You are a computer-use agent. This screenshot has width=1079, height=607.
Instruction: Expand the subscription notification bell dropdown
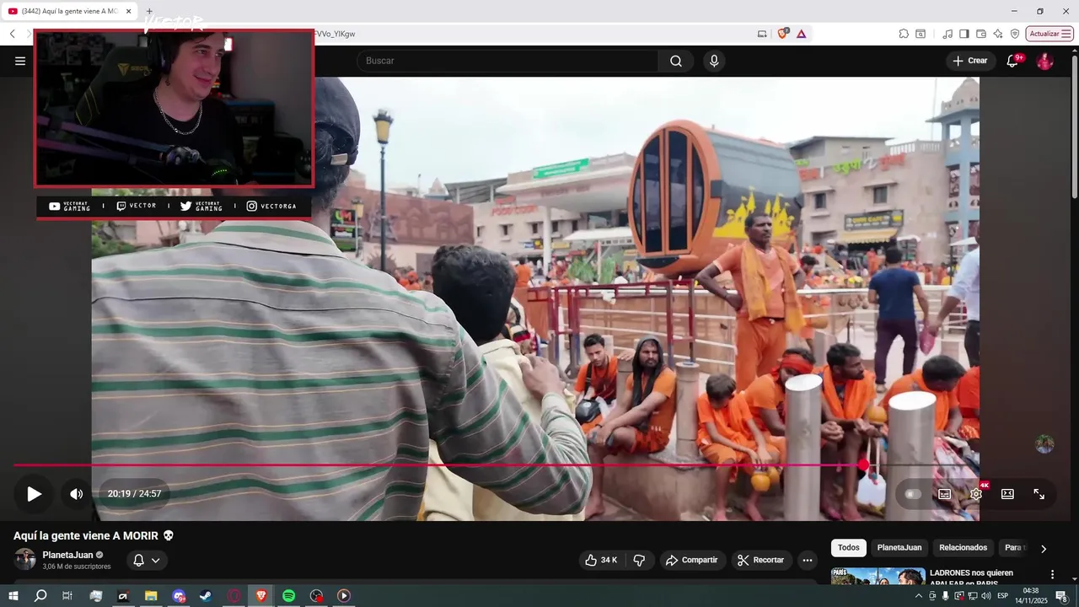tap(148, 560)
